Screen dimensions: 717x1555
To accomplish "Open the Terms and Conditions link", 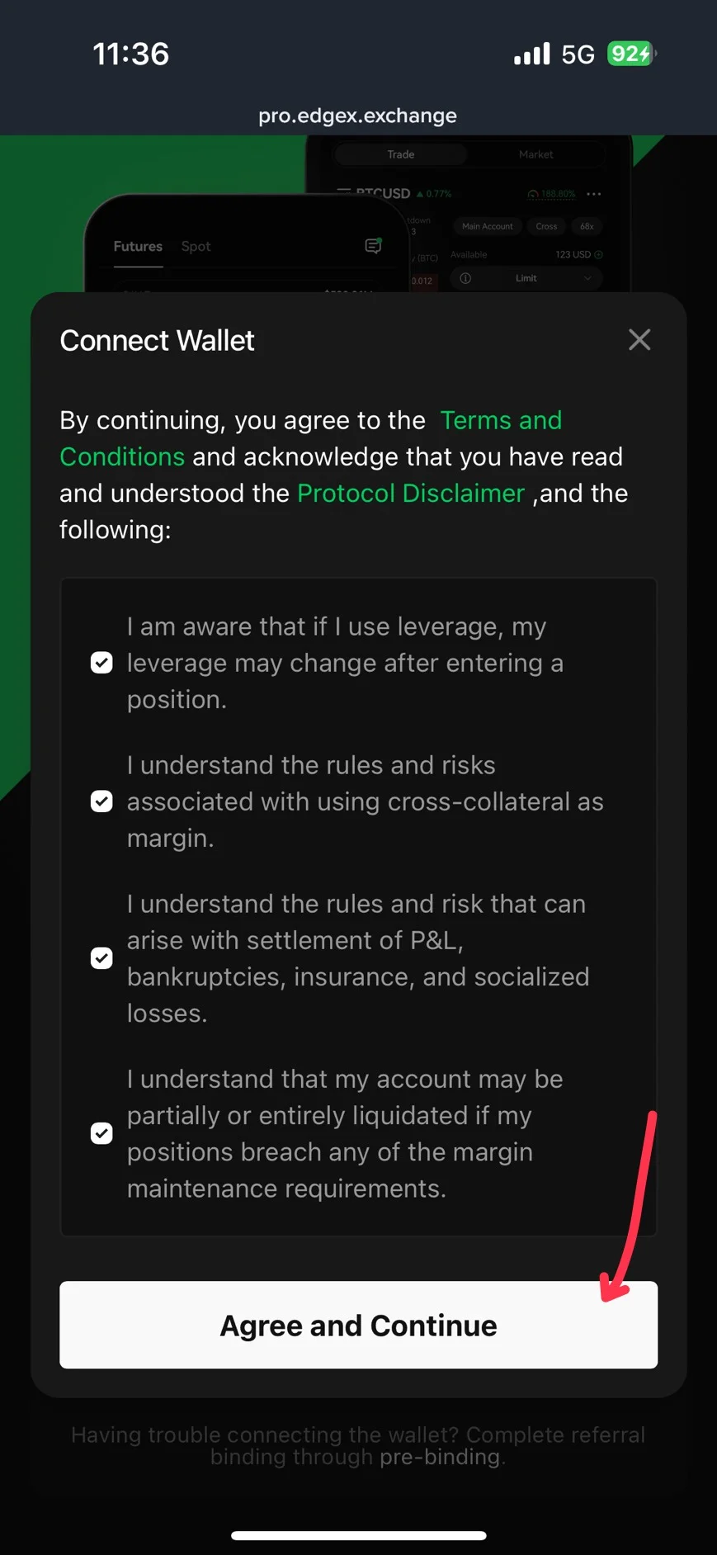I will coord(500,420).
